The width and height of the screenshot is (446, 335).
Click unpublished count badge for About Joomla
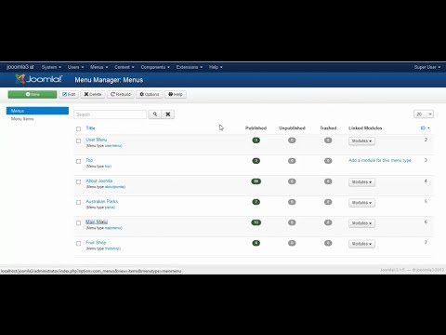coord(292,181)
